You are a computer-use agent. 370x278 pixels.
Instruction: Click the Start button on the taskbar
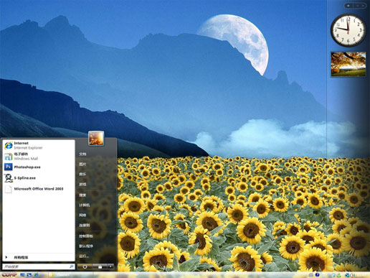9,275
